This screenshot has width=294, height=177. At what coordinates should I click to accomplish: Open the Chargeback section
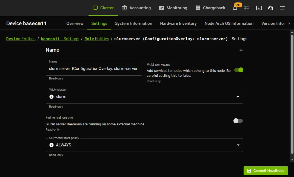210,8
